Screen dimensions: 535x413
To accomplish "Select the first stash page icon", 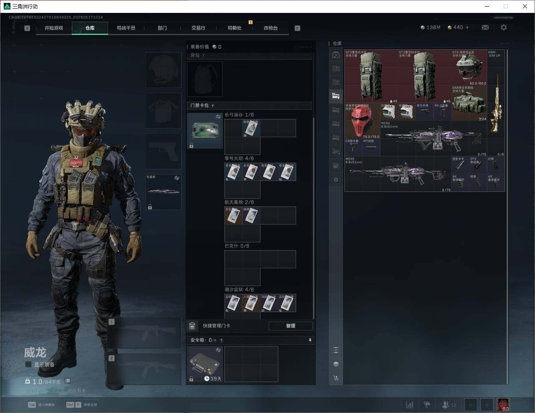I will [x=336, y=55].
